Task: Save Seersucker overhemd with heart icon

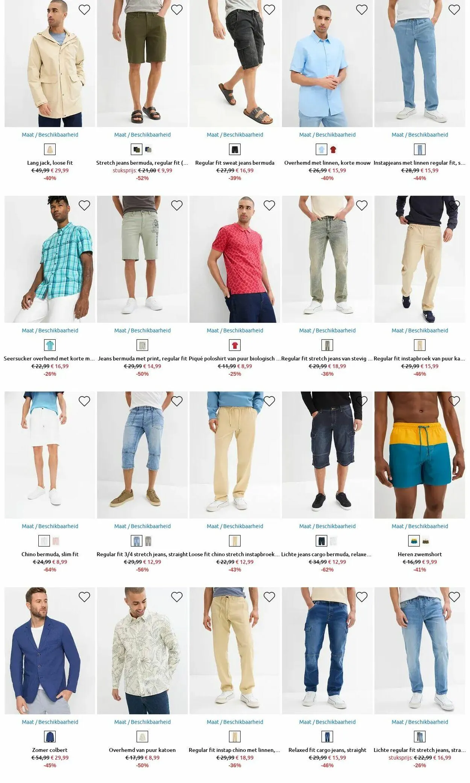Action: [x=84, y=205]
